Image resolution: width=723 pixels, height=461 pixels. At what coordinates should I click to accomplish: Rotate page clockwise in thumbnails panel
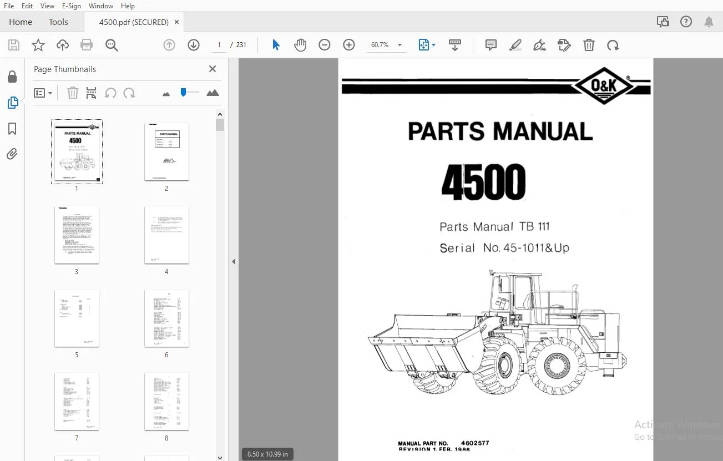tap(129, 93)
